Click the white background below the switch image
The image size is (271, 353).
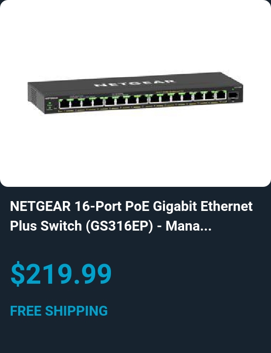coord(135,151)
